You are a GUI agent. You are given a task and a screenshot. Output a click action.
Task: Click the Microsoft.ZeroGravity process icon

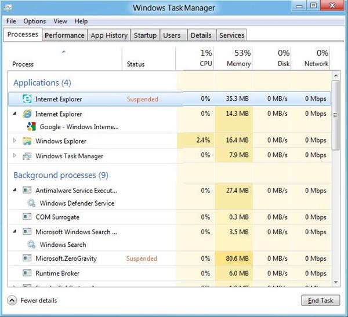[27, 258]
